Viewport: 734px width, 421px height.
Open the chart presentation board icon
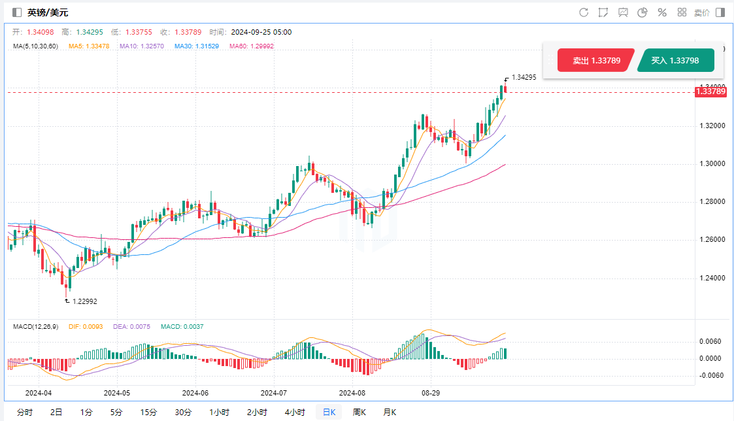(623, 12)
